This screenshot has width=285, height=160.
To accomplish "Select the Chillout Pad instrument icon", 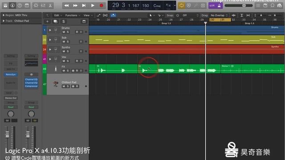I will click(x=55, y=84).
